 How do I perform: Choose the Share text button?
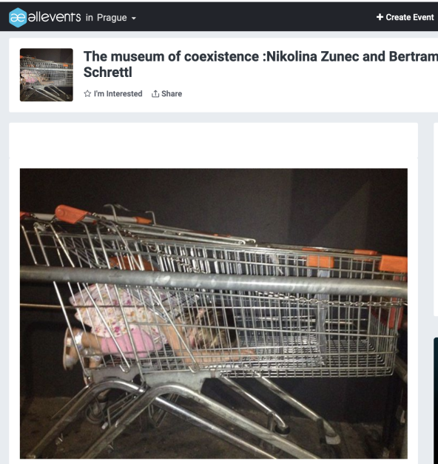pos(172,94)
